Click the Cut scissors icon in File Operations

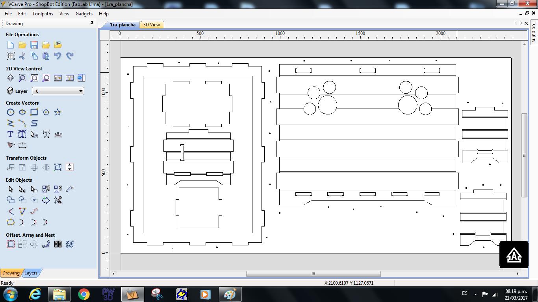[22, 56]
